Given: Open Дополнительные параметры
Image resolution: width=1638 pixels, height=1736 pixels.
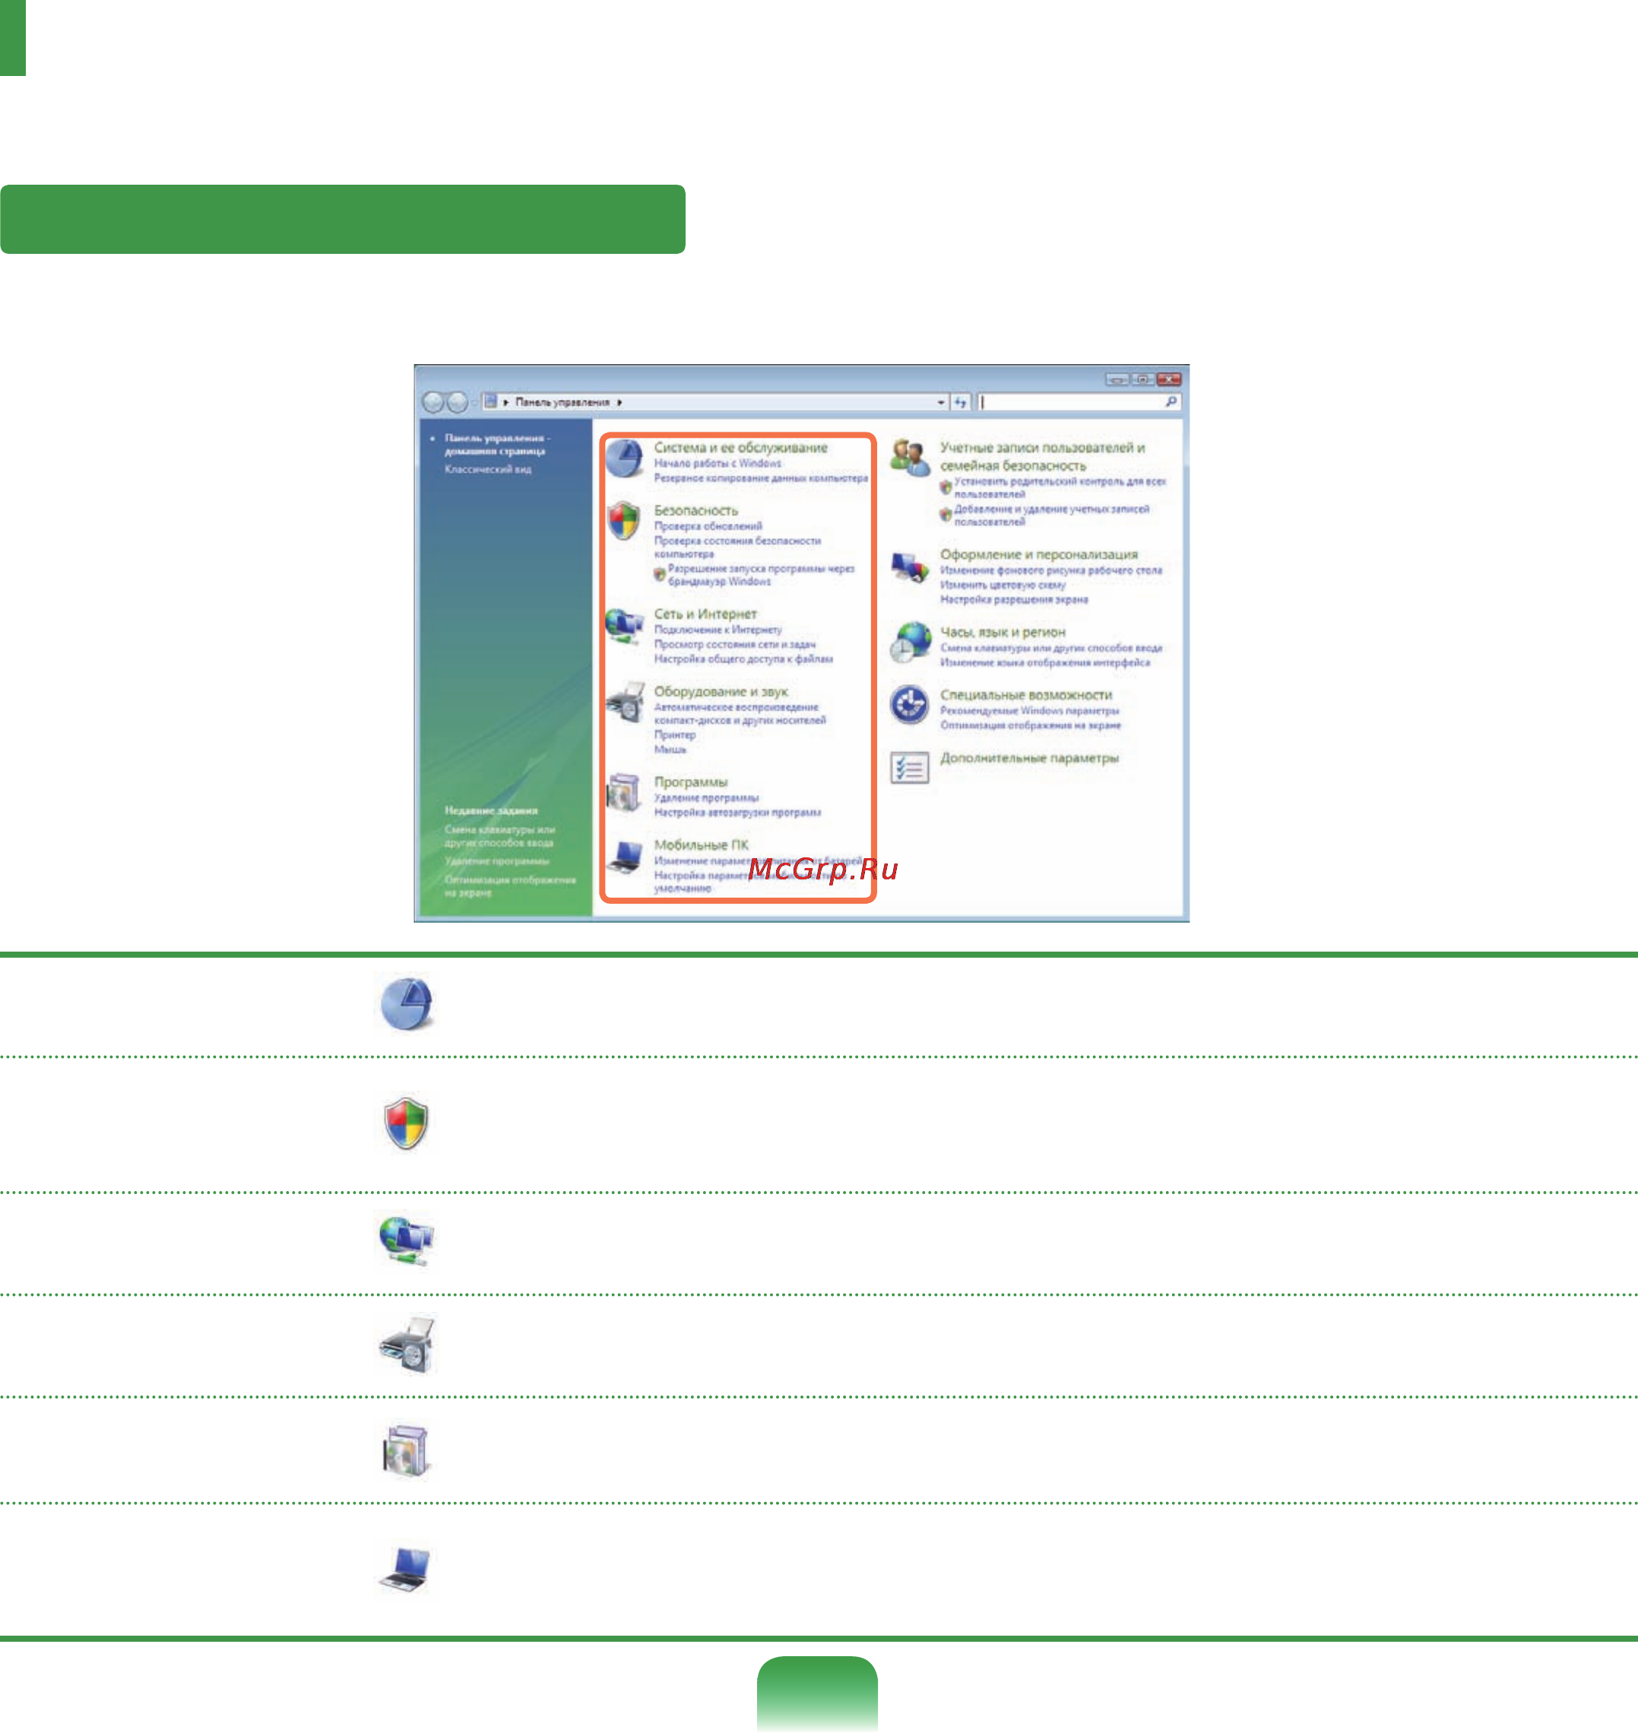Looking at the screenshot, I should tap(1028, 758).
